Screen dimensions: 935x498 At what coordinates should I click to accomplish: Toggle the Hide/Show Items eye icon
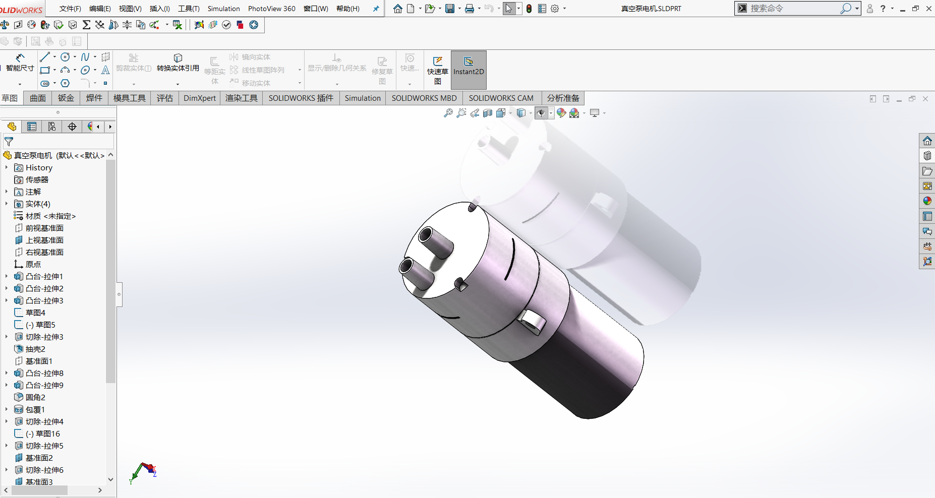click(x=541, y=113)
